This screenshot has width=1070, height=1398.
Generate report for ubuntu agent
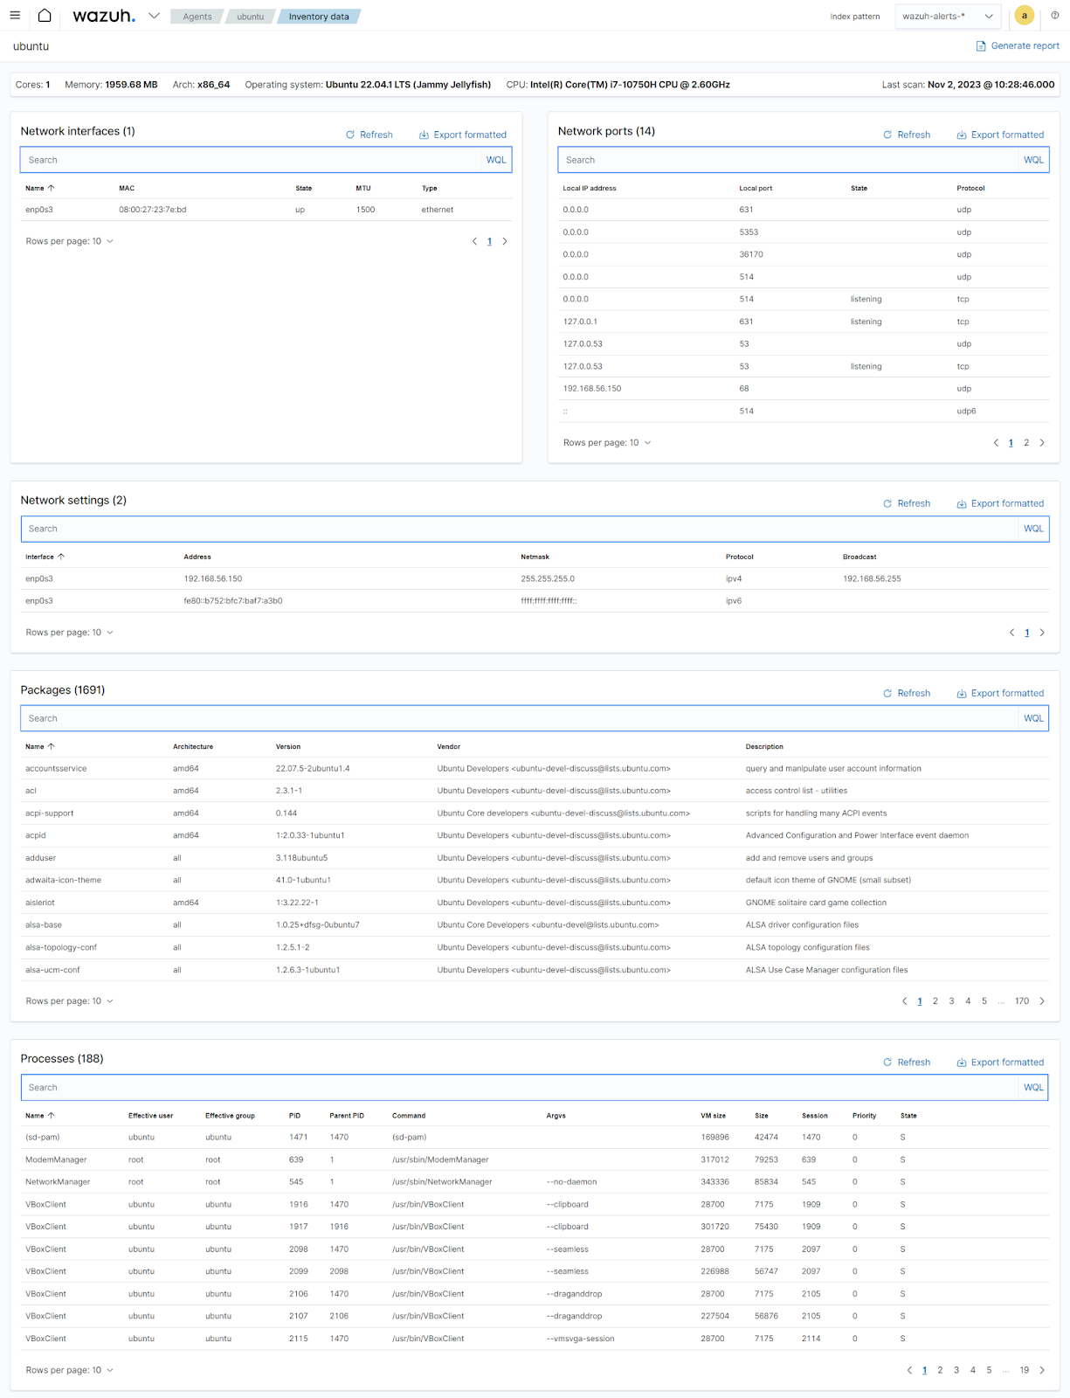1018,46
